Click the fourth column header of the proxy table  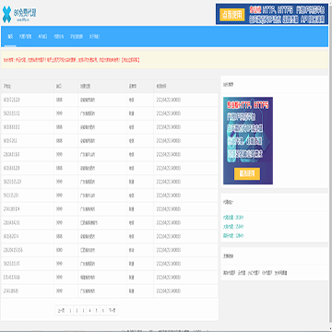point(133,87)
